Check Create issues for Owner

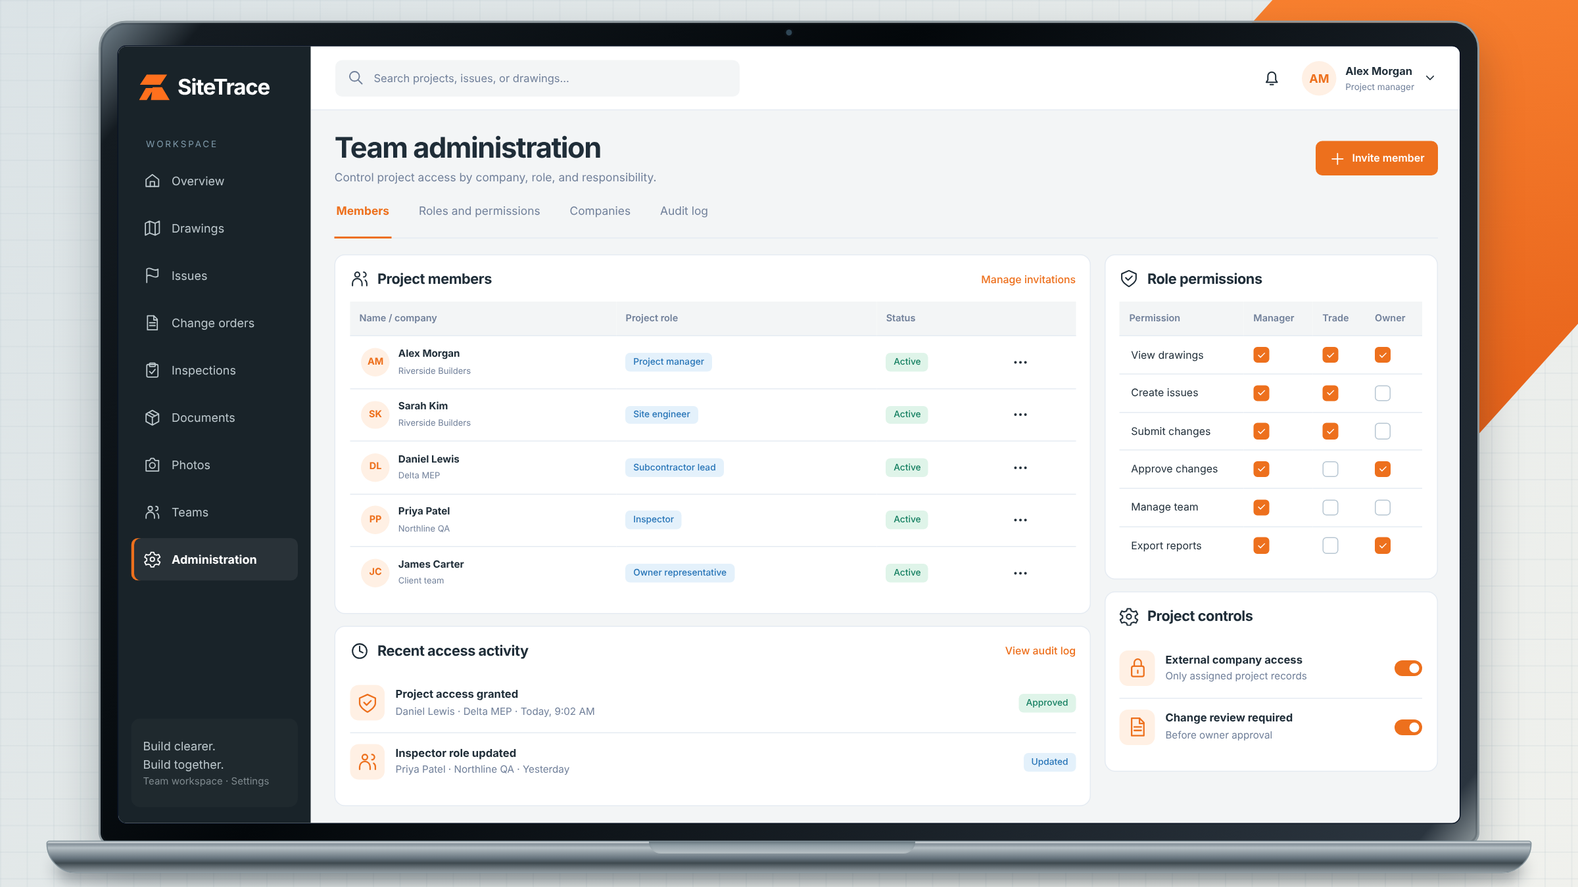pyautogui.click(x=1383, y=393)
